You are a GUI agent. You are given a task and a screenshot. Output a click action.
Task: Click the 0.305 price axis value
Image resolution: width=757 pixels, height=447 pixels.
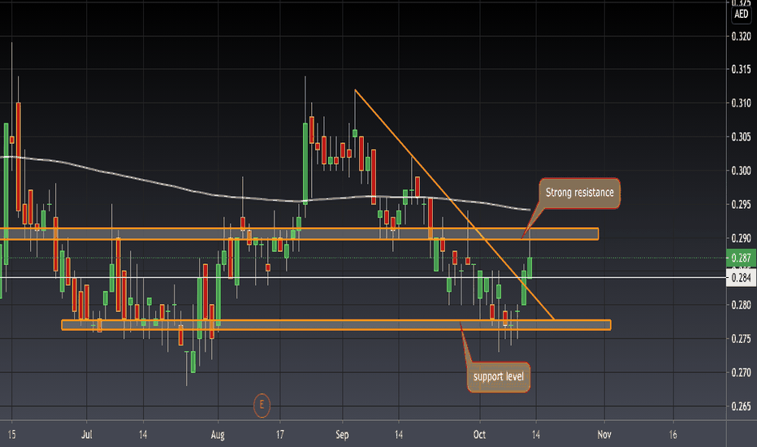coord(741,137)
